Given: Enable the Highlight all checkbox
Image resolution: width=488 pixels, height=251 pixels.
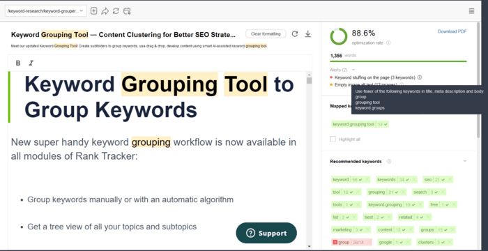Looking at the screenshot, I should point(333,139).
